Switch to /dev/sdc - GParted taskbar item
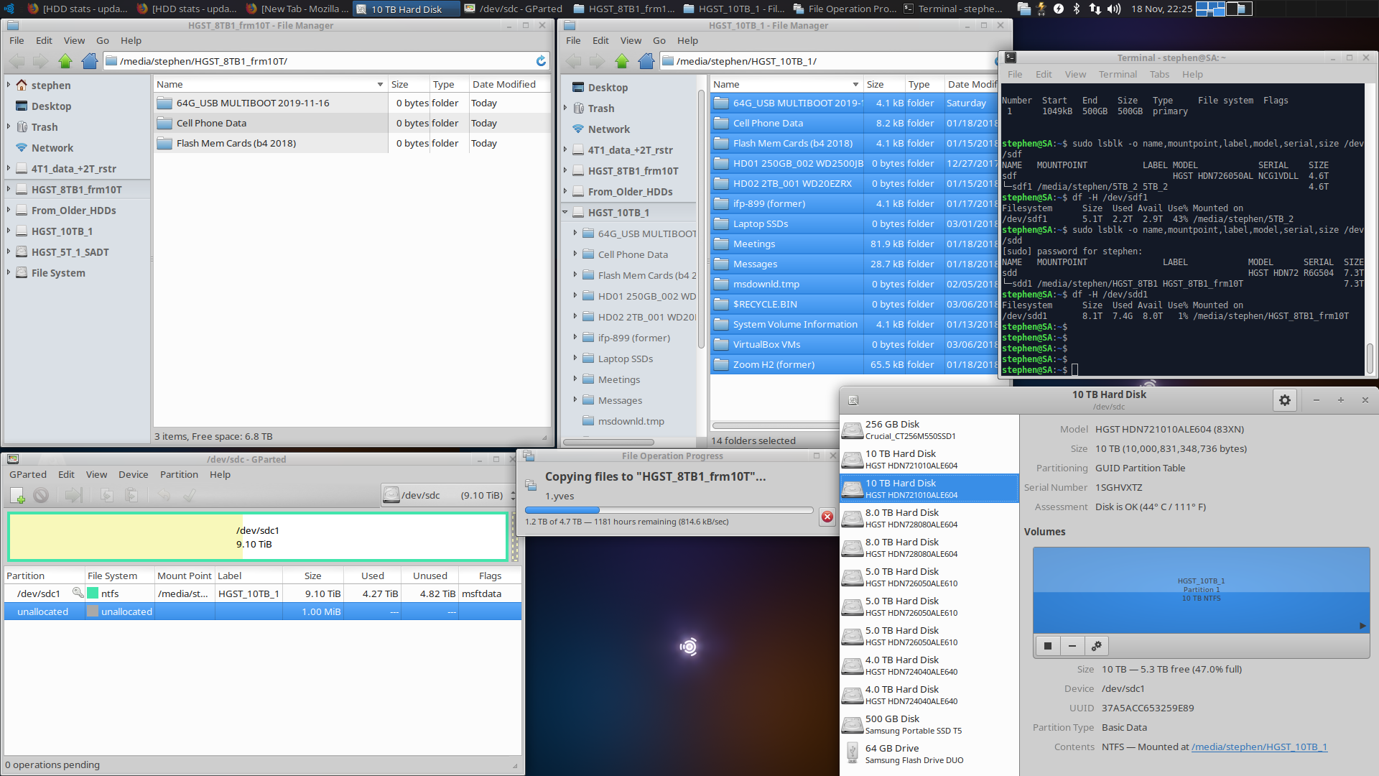 tap(514, 9)
